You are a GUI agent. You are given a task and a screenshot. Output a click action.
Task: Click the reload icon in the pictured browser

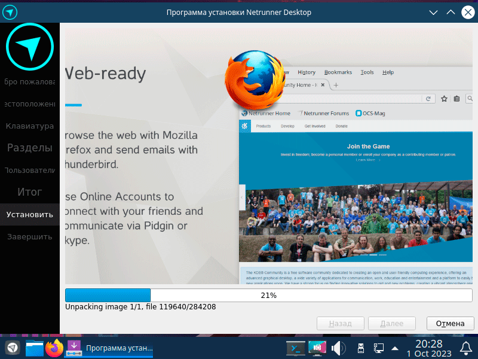click(x=428, y=99)
